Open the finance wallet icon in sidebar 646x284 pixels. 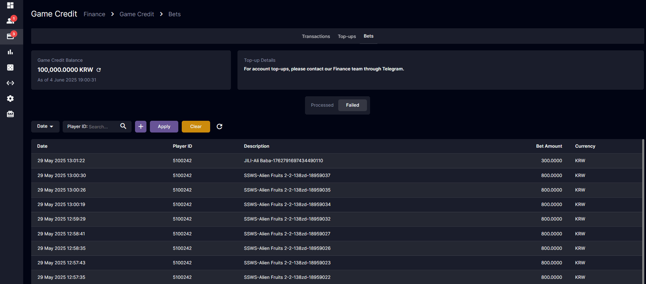coord(10,36)
